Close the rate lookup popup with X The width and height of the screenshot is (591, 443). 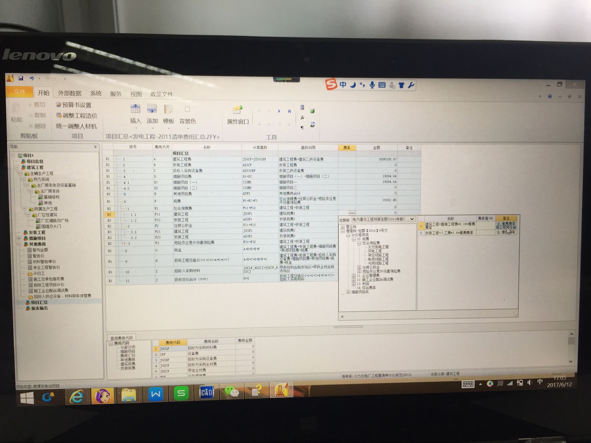342,316
